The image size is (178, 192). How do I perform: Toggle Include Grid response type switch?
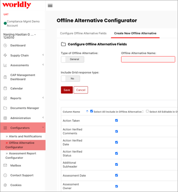coord(70,78)
